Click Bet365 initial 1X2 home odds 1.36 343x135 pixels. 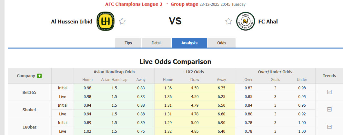tap(168, 88)
